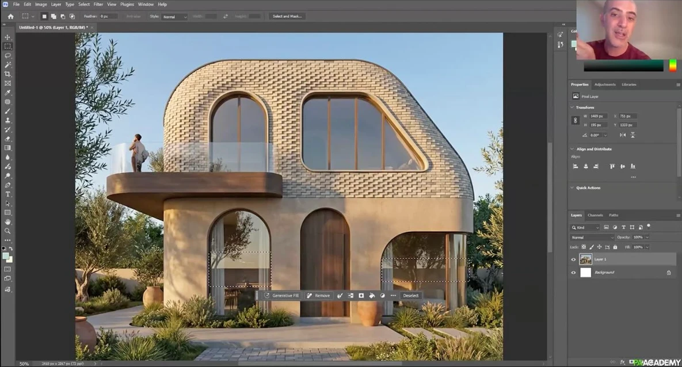Select the Eyedropper tool
This screenshot has width=682, height=367.
click(7, 93)
